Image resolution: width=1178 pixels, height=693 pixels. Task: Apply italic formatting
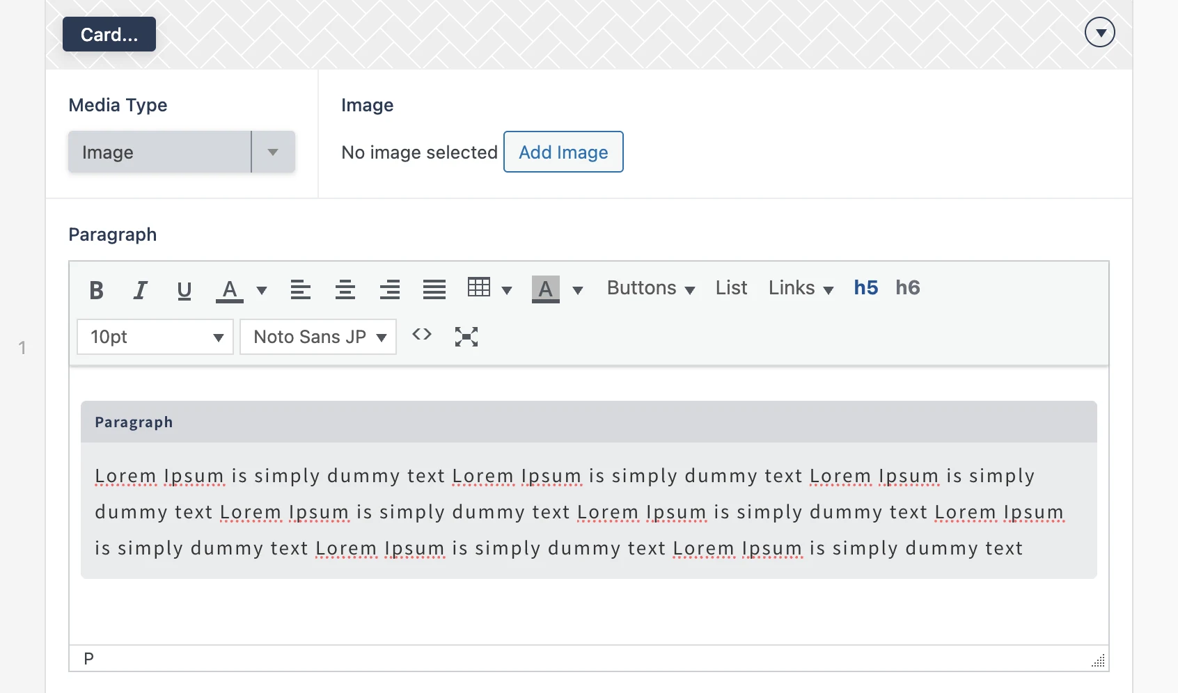pos(141,289)
